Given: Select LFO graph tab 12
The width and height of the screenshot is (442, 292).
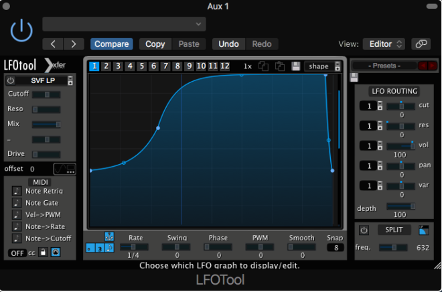Looking at the screenshot, I should pos(224,66).
